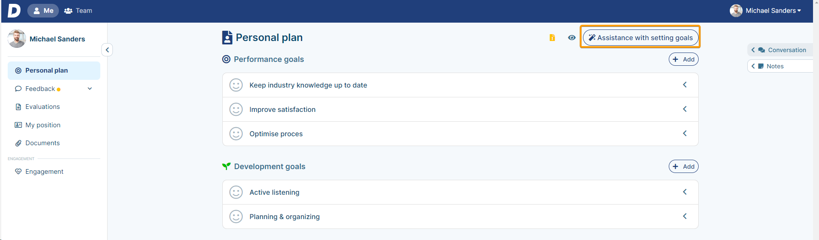This screenshot has height=240, width=819.
Task: Click smiley icon for Keep industry knowledge goal
Action: (x=236, y=85)
